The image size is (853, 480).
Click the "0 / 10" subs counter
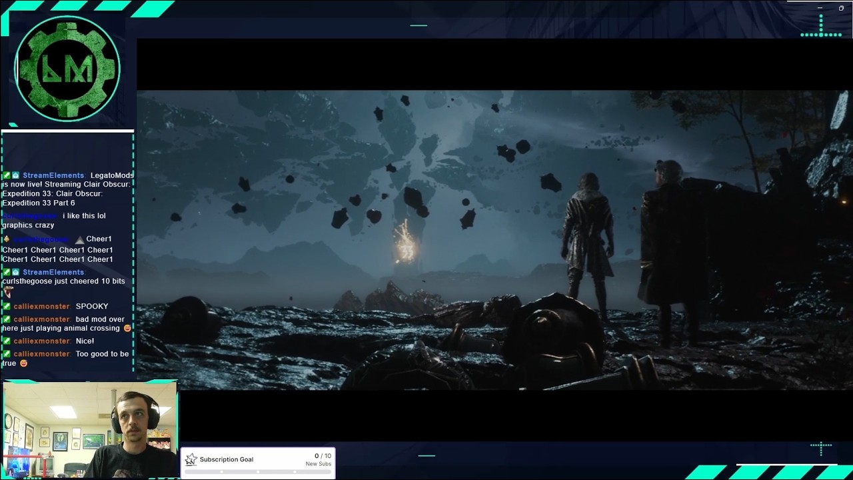pyautogui.click(x=323, y=456)
